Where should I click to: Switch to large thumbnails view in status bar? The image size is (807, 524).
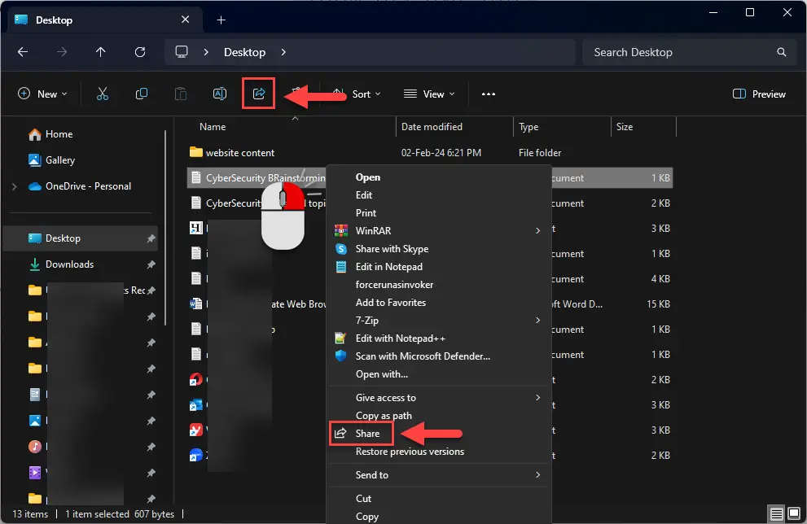(x=795, y=514)
